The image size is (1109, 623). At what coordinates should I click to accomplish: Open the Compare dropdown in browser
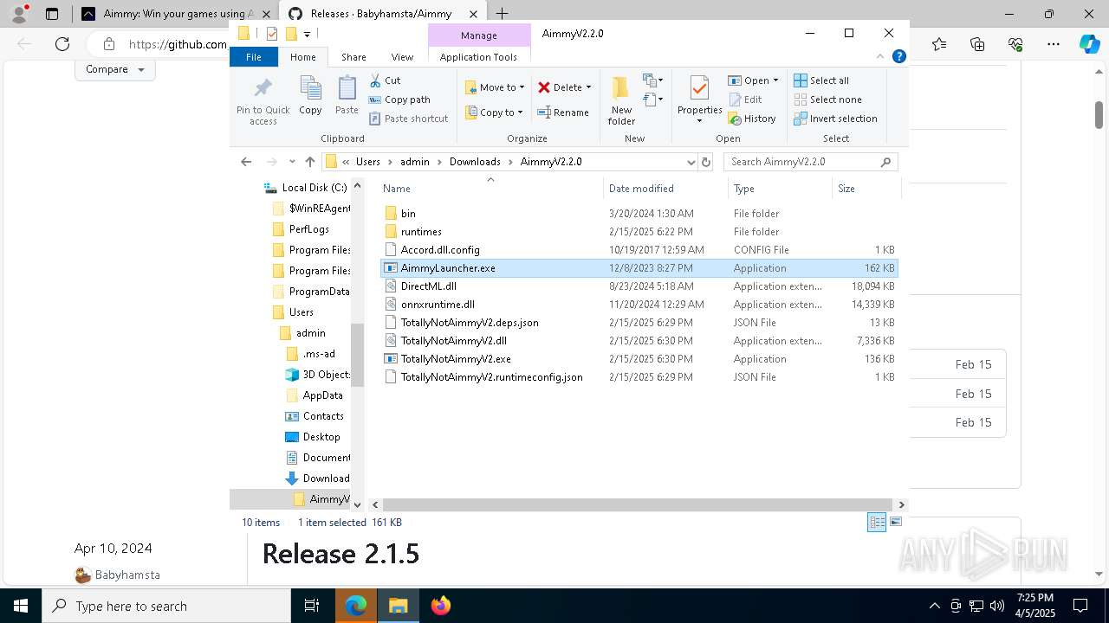(115, 69)
